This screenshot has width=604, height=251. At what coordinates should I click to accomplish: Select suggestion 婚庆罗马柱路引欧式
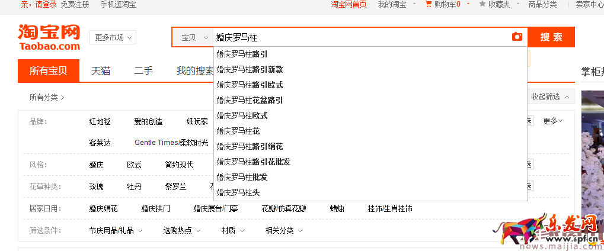(250, 85)
